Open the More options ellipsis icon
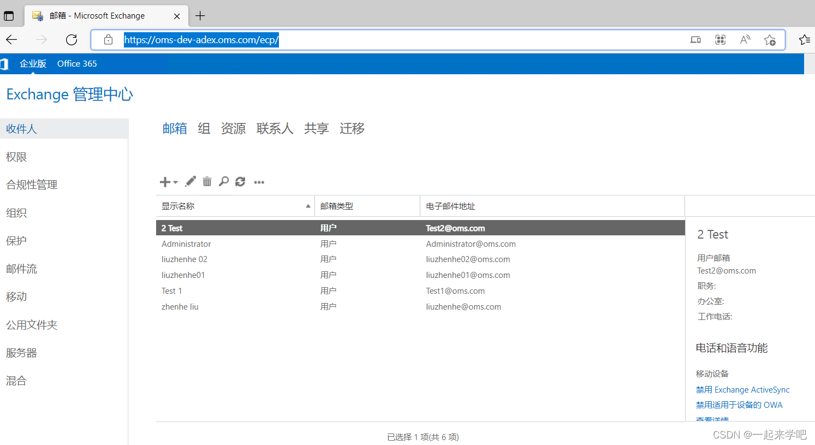815x445 pixels. (259, 182)
